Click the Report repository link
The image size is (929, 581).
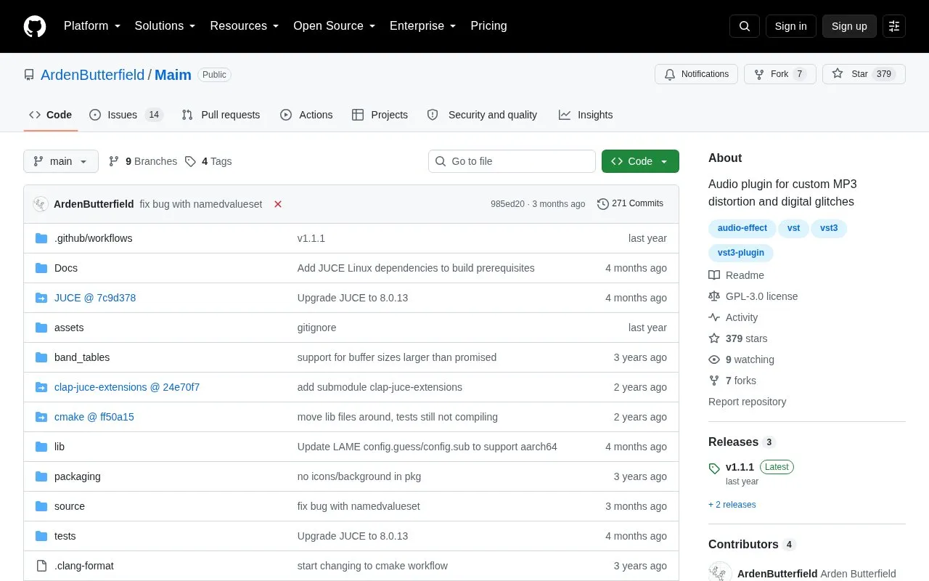coord(747,402)
